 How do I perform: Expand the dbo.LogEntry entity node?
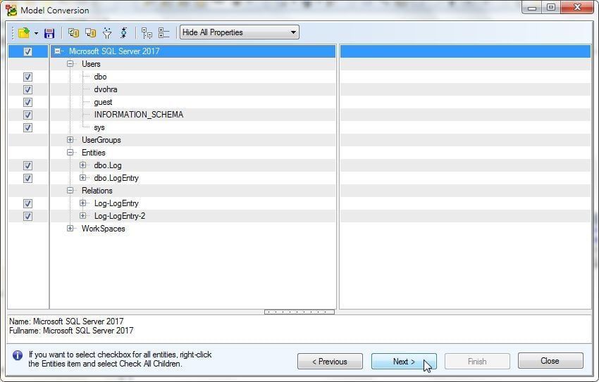tap(82, 178)
